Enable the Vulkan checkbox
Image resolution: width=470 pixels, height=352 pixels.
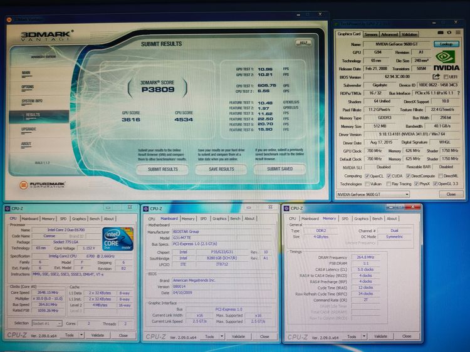(x=367, y=184)
